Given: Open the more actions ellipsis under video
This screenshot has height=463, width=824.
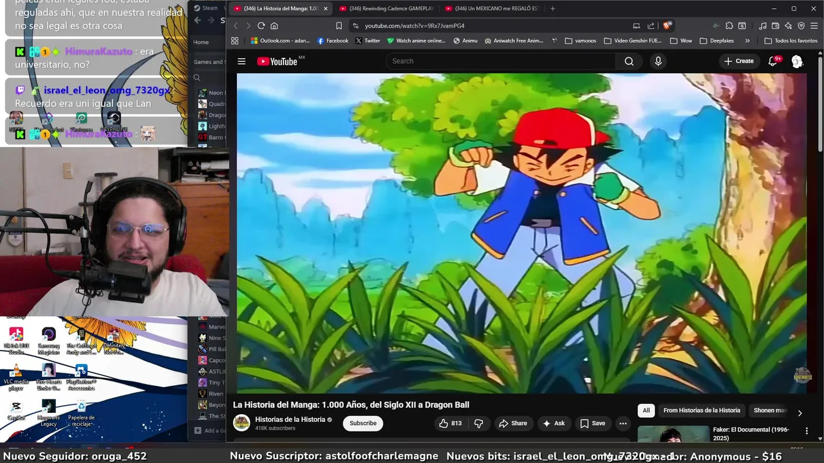Looking at the screenshot, I should [x=623, y=423].
